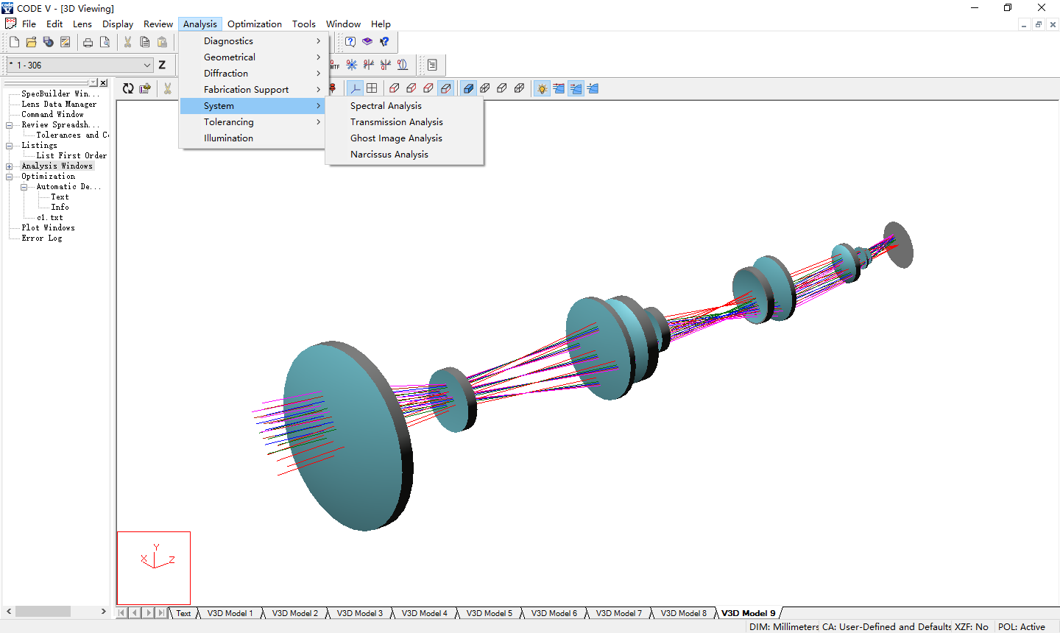The width and height of the screenshot is (1060, 633).
Task: Switch to V3D Model 8 tab
Action: click(x=683, y=613)
